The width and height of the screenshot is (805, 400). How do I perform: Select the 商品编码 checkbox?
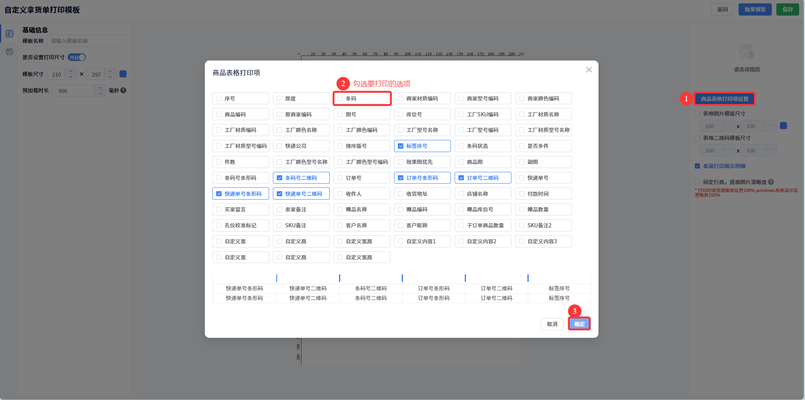click(219, 114)
